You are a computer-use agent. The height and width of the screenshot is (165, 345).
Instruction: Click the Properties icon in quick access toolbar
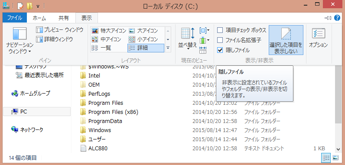(x=20, y=6)
